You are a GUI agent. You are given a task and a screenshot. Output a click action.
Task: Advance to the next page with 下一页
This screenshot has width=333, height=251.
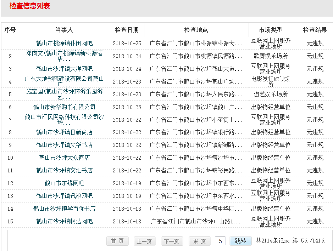pos(172,241)
